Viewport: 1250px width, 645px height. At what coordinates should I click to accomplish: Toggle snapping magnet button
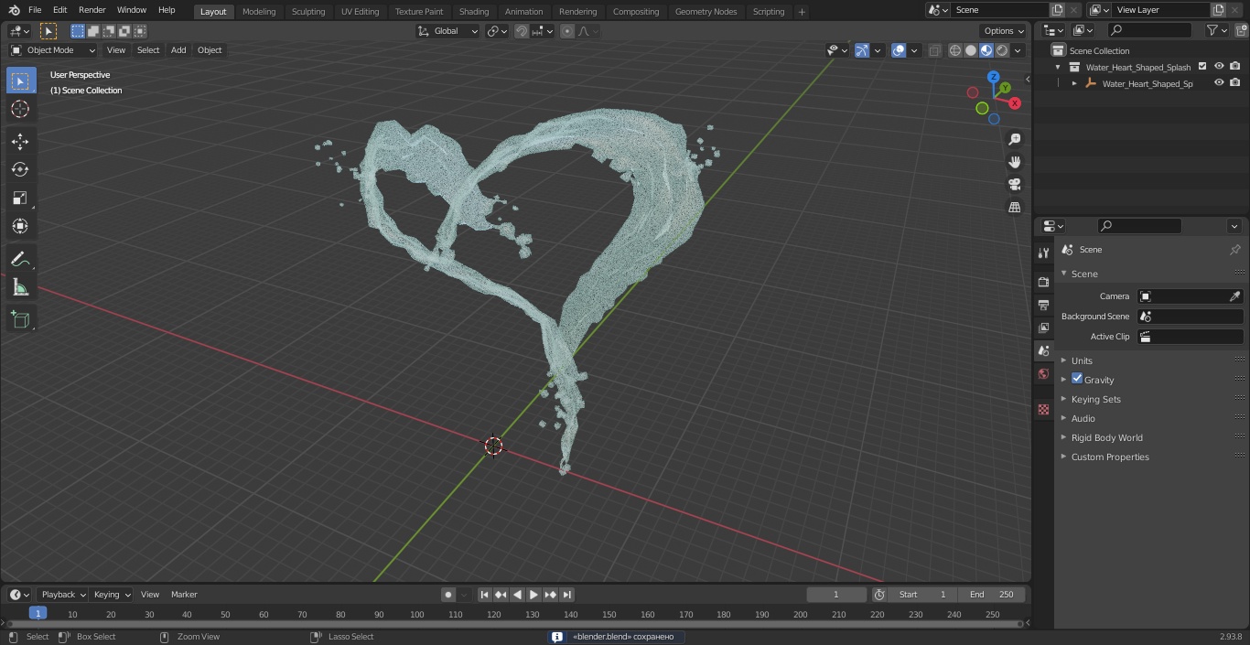coord(522,31)
